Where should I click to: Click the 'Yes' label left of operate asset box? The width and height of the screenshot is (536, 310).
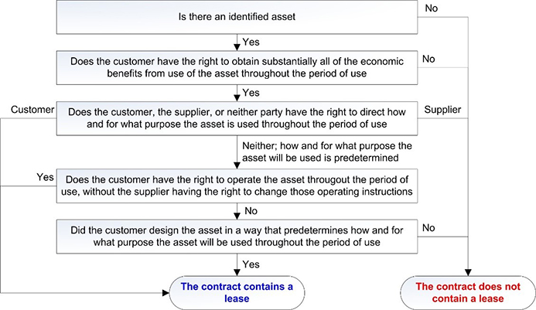click(45, 177)
